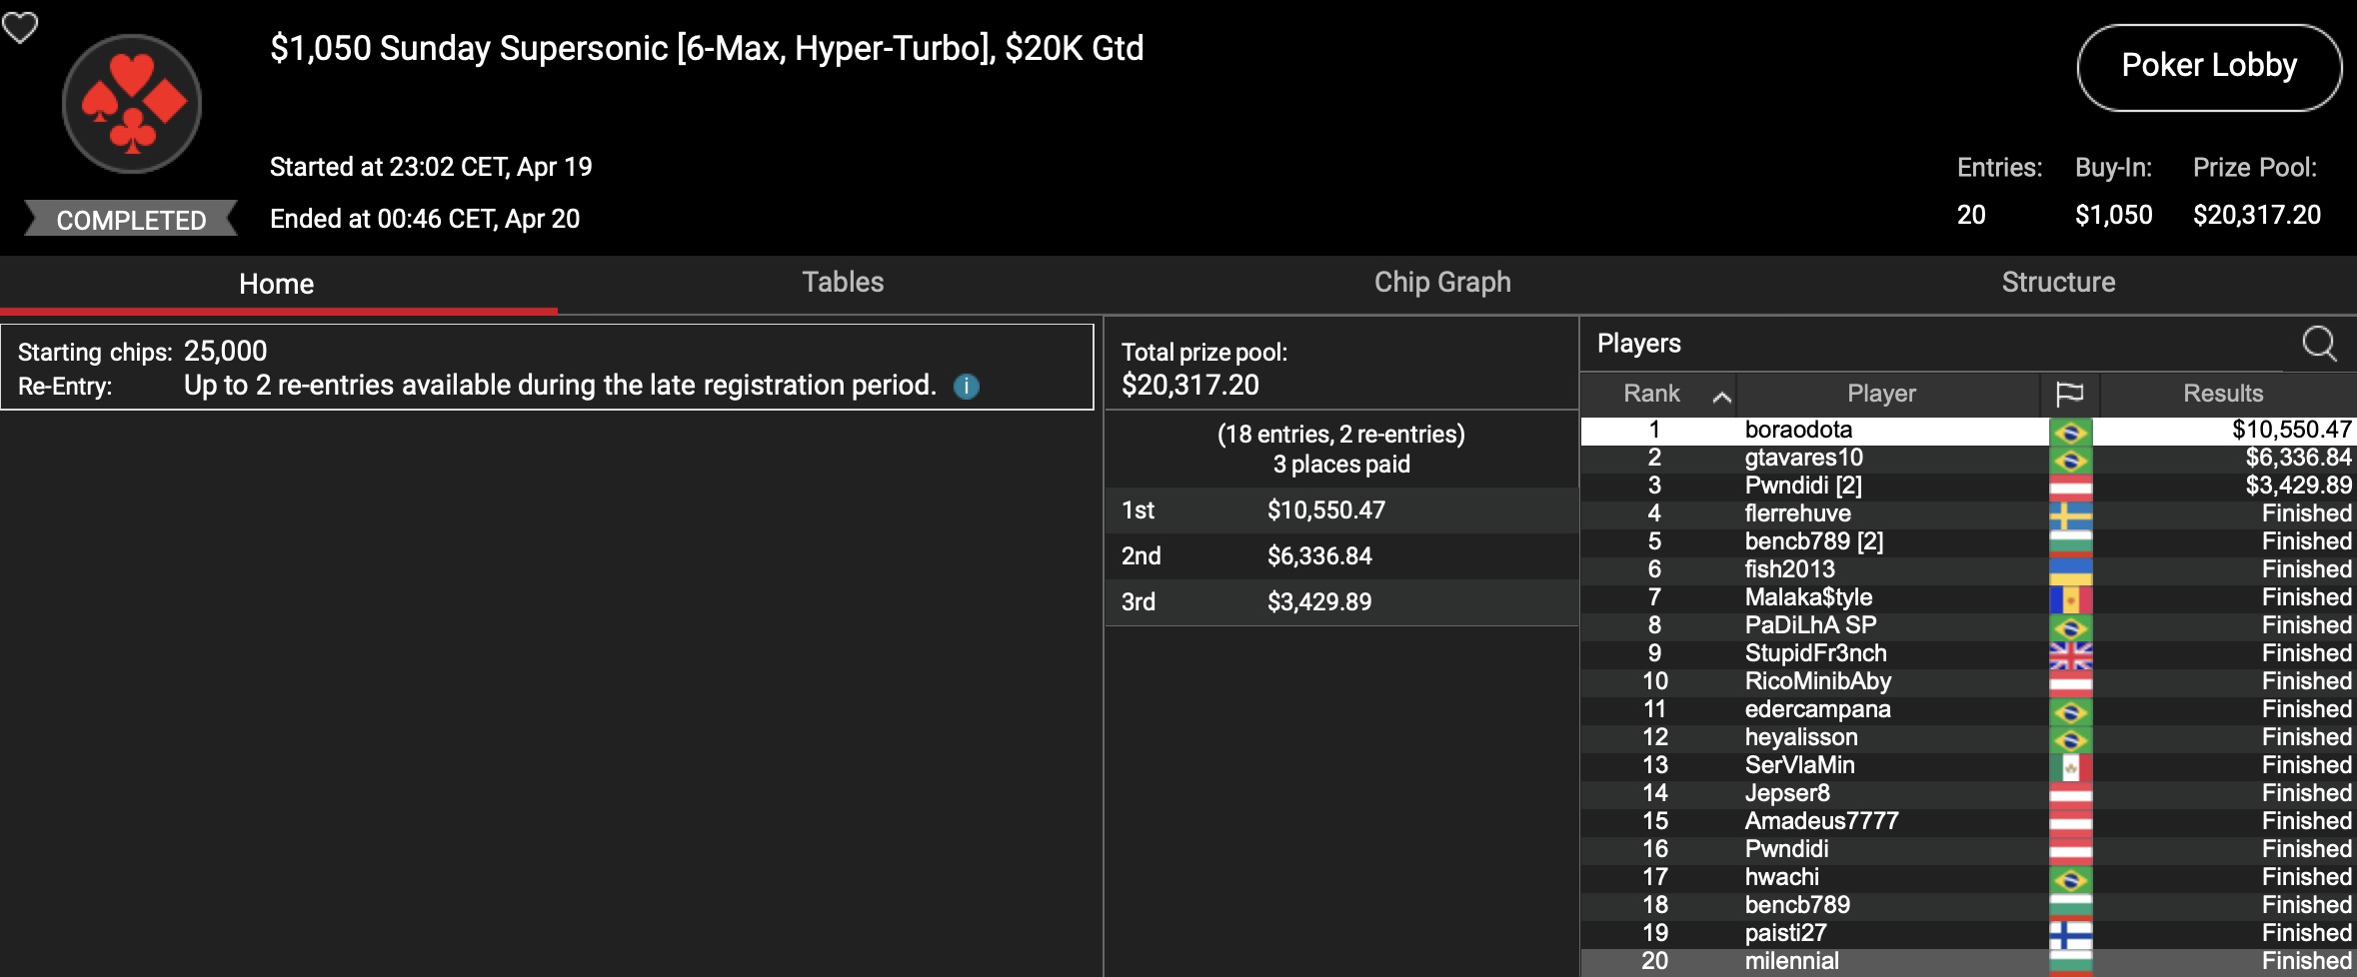Click flerrehuve's Sweden flag icon
This screenshot has height=977, width=2357.
coord(2070,514)
